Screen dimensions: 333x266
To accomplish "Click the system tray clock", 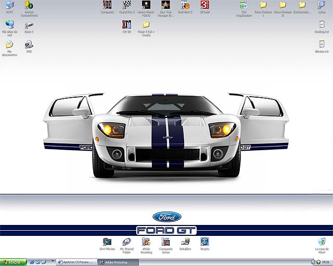I will [x=325, y=262].
